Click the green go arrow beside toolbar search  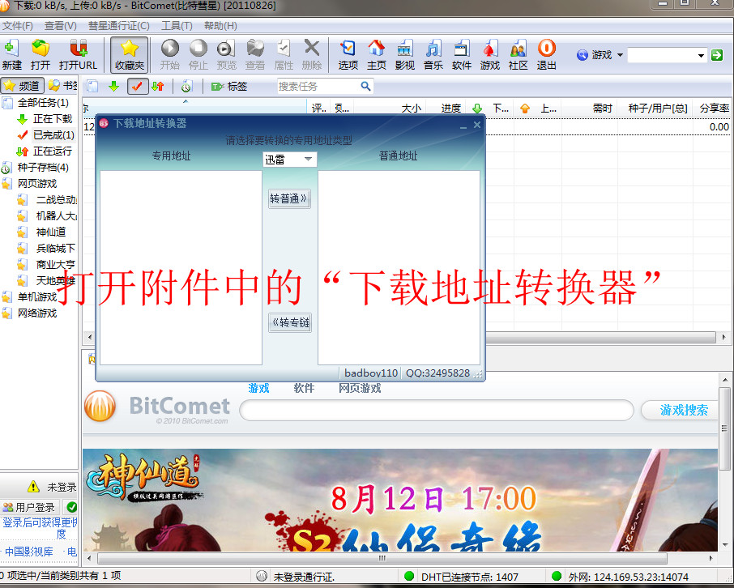pos(717,55)
